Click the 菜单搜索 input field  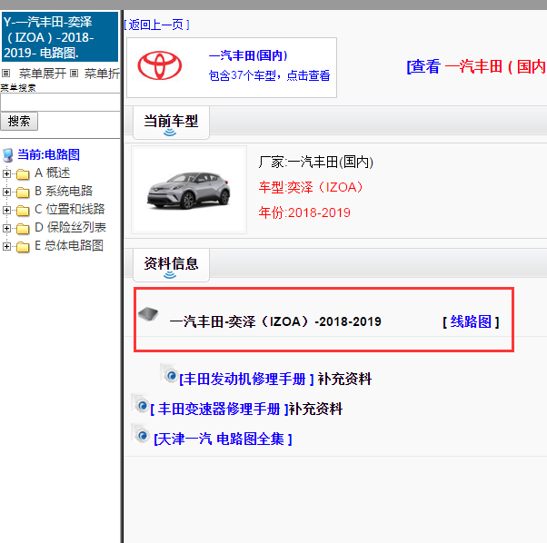point(60,103)
